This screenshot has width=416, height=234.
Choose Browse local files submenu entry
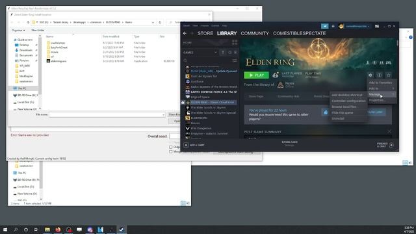click(x=344, y=107)
